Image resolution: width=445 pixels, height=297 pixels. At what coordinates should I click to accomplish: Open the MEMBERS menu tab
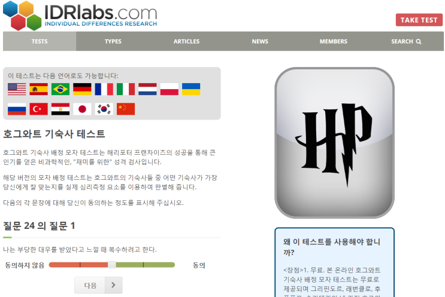point(334,41)
